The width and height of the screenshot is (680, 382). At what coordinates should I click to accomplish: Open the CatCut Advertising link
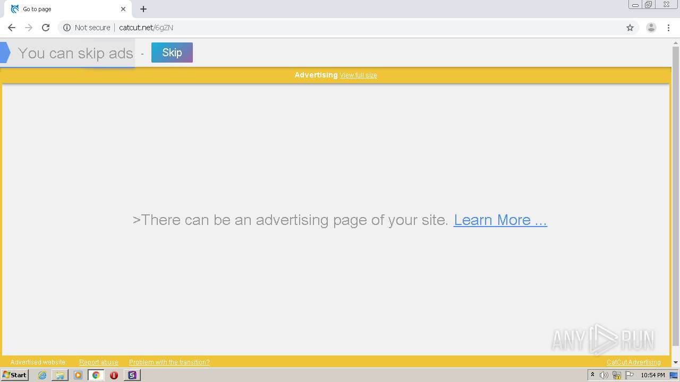[x=634, y=362]
